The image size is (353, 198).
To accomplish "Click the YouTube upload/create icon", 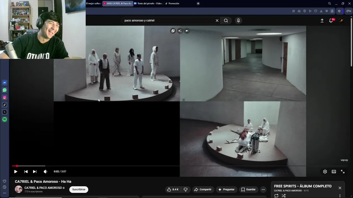I will 322,21.
